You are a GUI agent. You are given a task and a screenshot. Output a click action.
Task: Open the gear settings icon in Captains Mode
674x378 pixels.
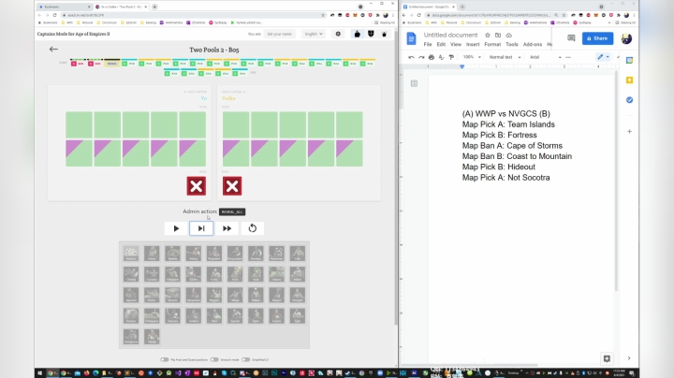tap(338, 34)
